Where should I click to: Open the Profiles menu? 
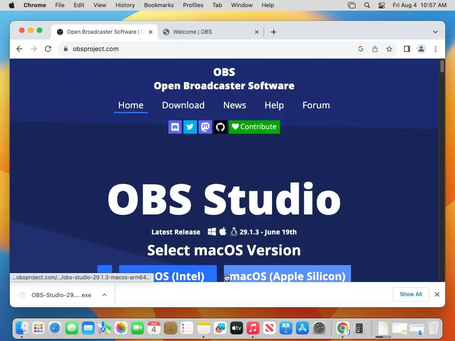click(x=193, y=5)
